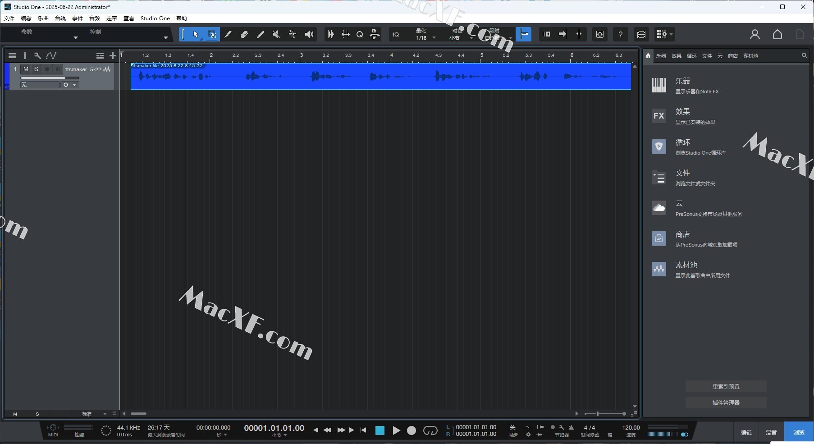The image size is (814, 444).
Task: Open the 帮助 menu
Action: point(182,18)
